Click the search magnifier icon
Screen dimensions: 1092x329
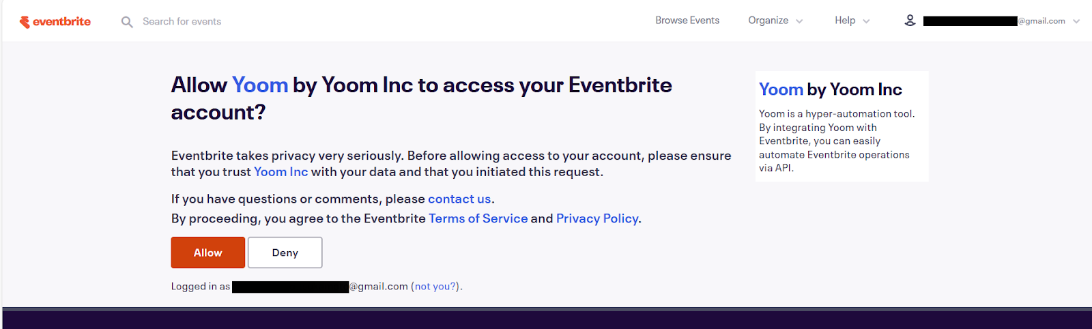click(127, 22)
